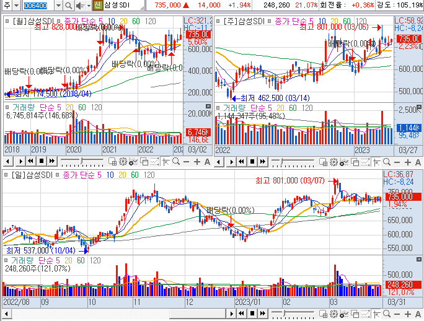Open the stock code search magnifier
This screenshot has width=424, height=321.
69,5
